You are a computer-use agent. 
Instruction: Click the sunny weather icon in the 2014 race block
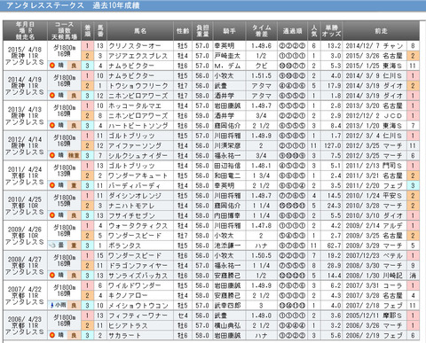pos(52,96)
